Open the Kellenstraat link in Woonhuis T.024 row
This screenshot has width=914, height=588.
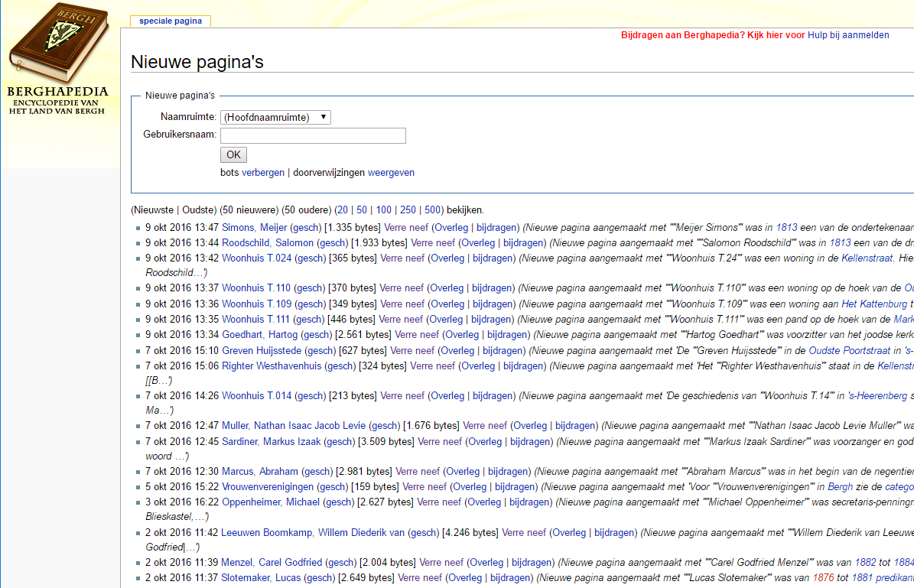point(867,258)
